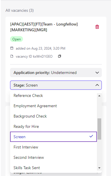Click the stage list scrollbar thumb
This screenshot has height=176, width=111.
point(99,129)
